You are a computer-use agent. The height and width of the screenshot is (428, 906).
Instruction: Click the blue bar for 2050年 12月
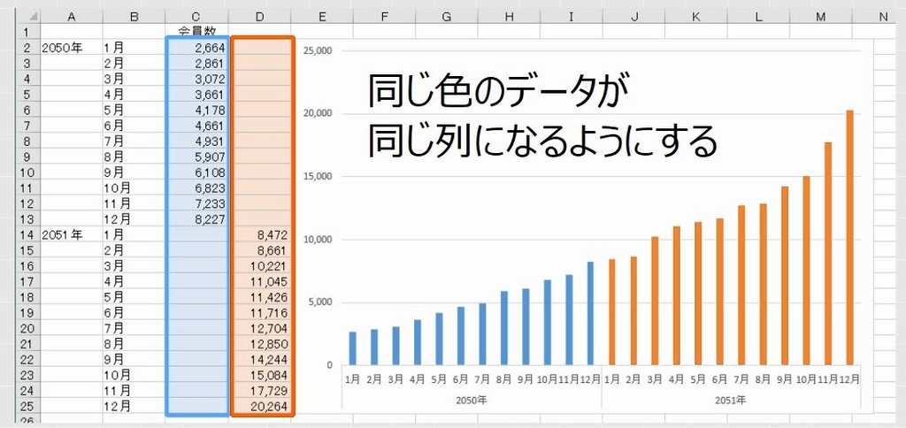[590, 313]
